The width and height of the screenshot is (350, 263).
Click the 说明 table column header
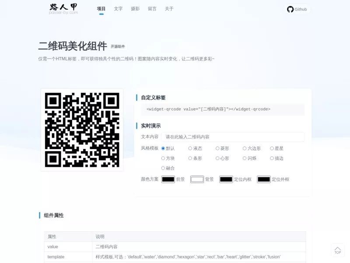click(199, 237)
